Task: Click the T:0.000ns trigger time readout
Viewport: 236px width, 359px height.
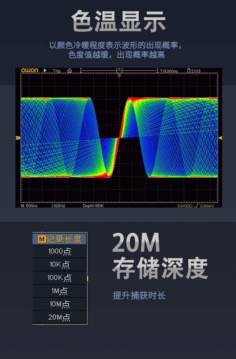Action: click(169, 71)
